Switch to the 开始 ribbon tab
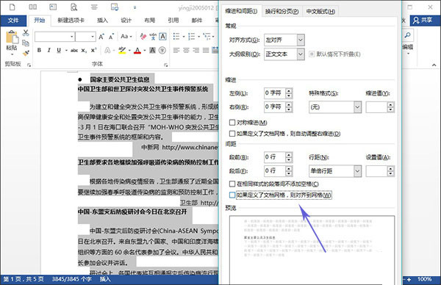The width and height of the screenshot is (441, 285). click(40, 21)
